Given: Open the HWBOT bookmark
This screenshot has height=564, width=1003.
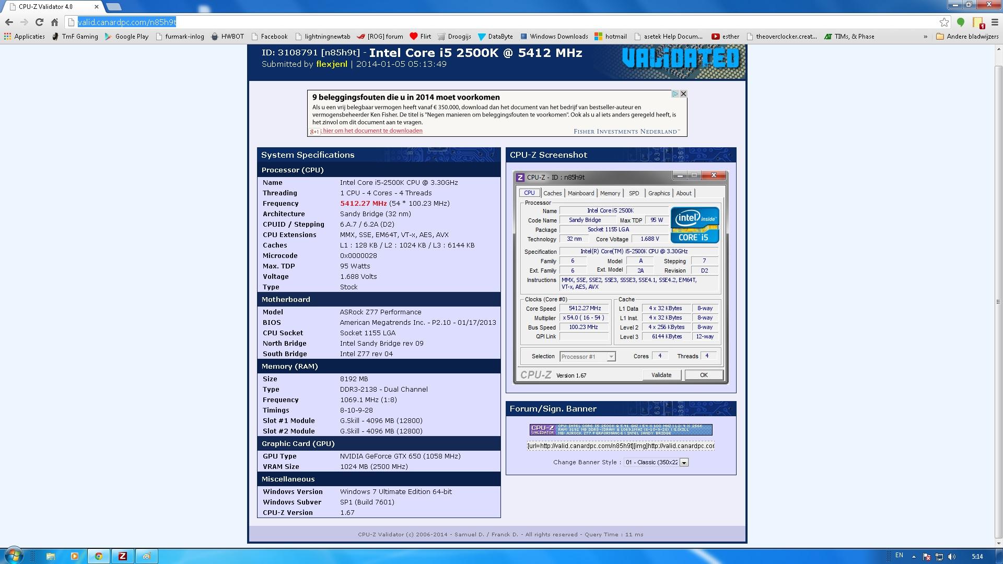Looking at the screenshot, I should [227, 37].
